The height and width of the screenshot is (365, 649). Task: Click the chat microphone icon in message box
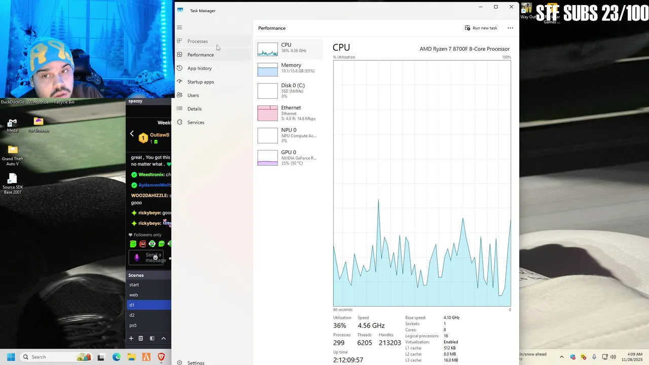pyautogui.click(x=136, y=258)
